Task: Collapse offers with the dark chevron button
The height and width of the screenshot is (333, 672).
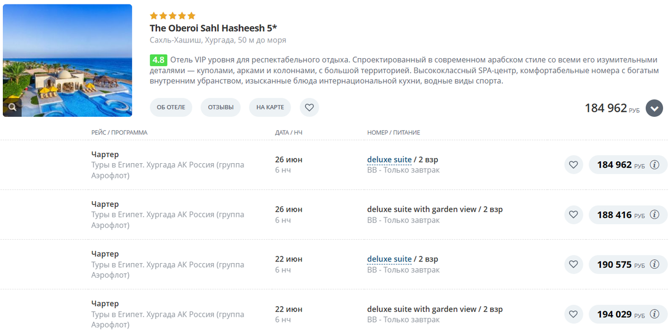Action: (654, 108)
